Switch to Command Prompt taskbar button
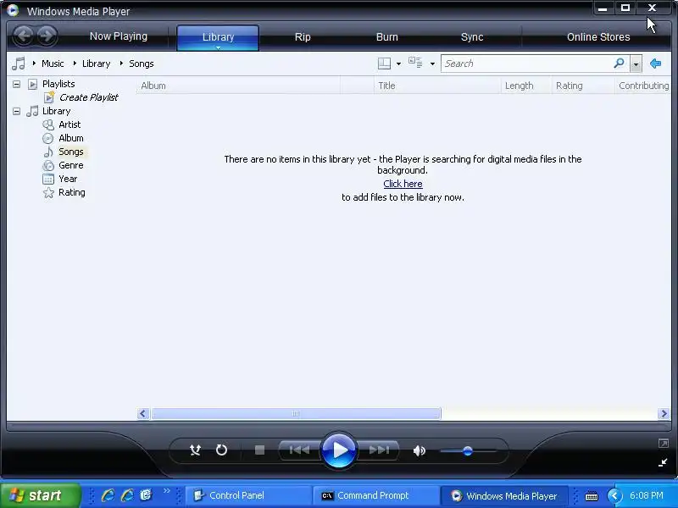This screenshot has height=508, width=678. click(375, 495)
